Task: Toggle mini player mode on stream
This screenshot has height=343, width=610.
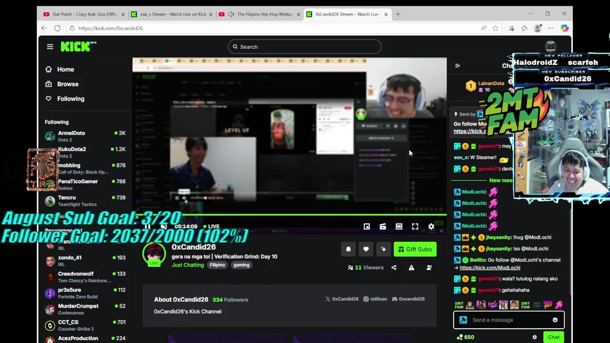Action: pos(366,227)
